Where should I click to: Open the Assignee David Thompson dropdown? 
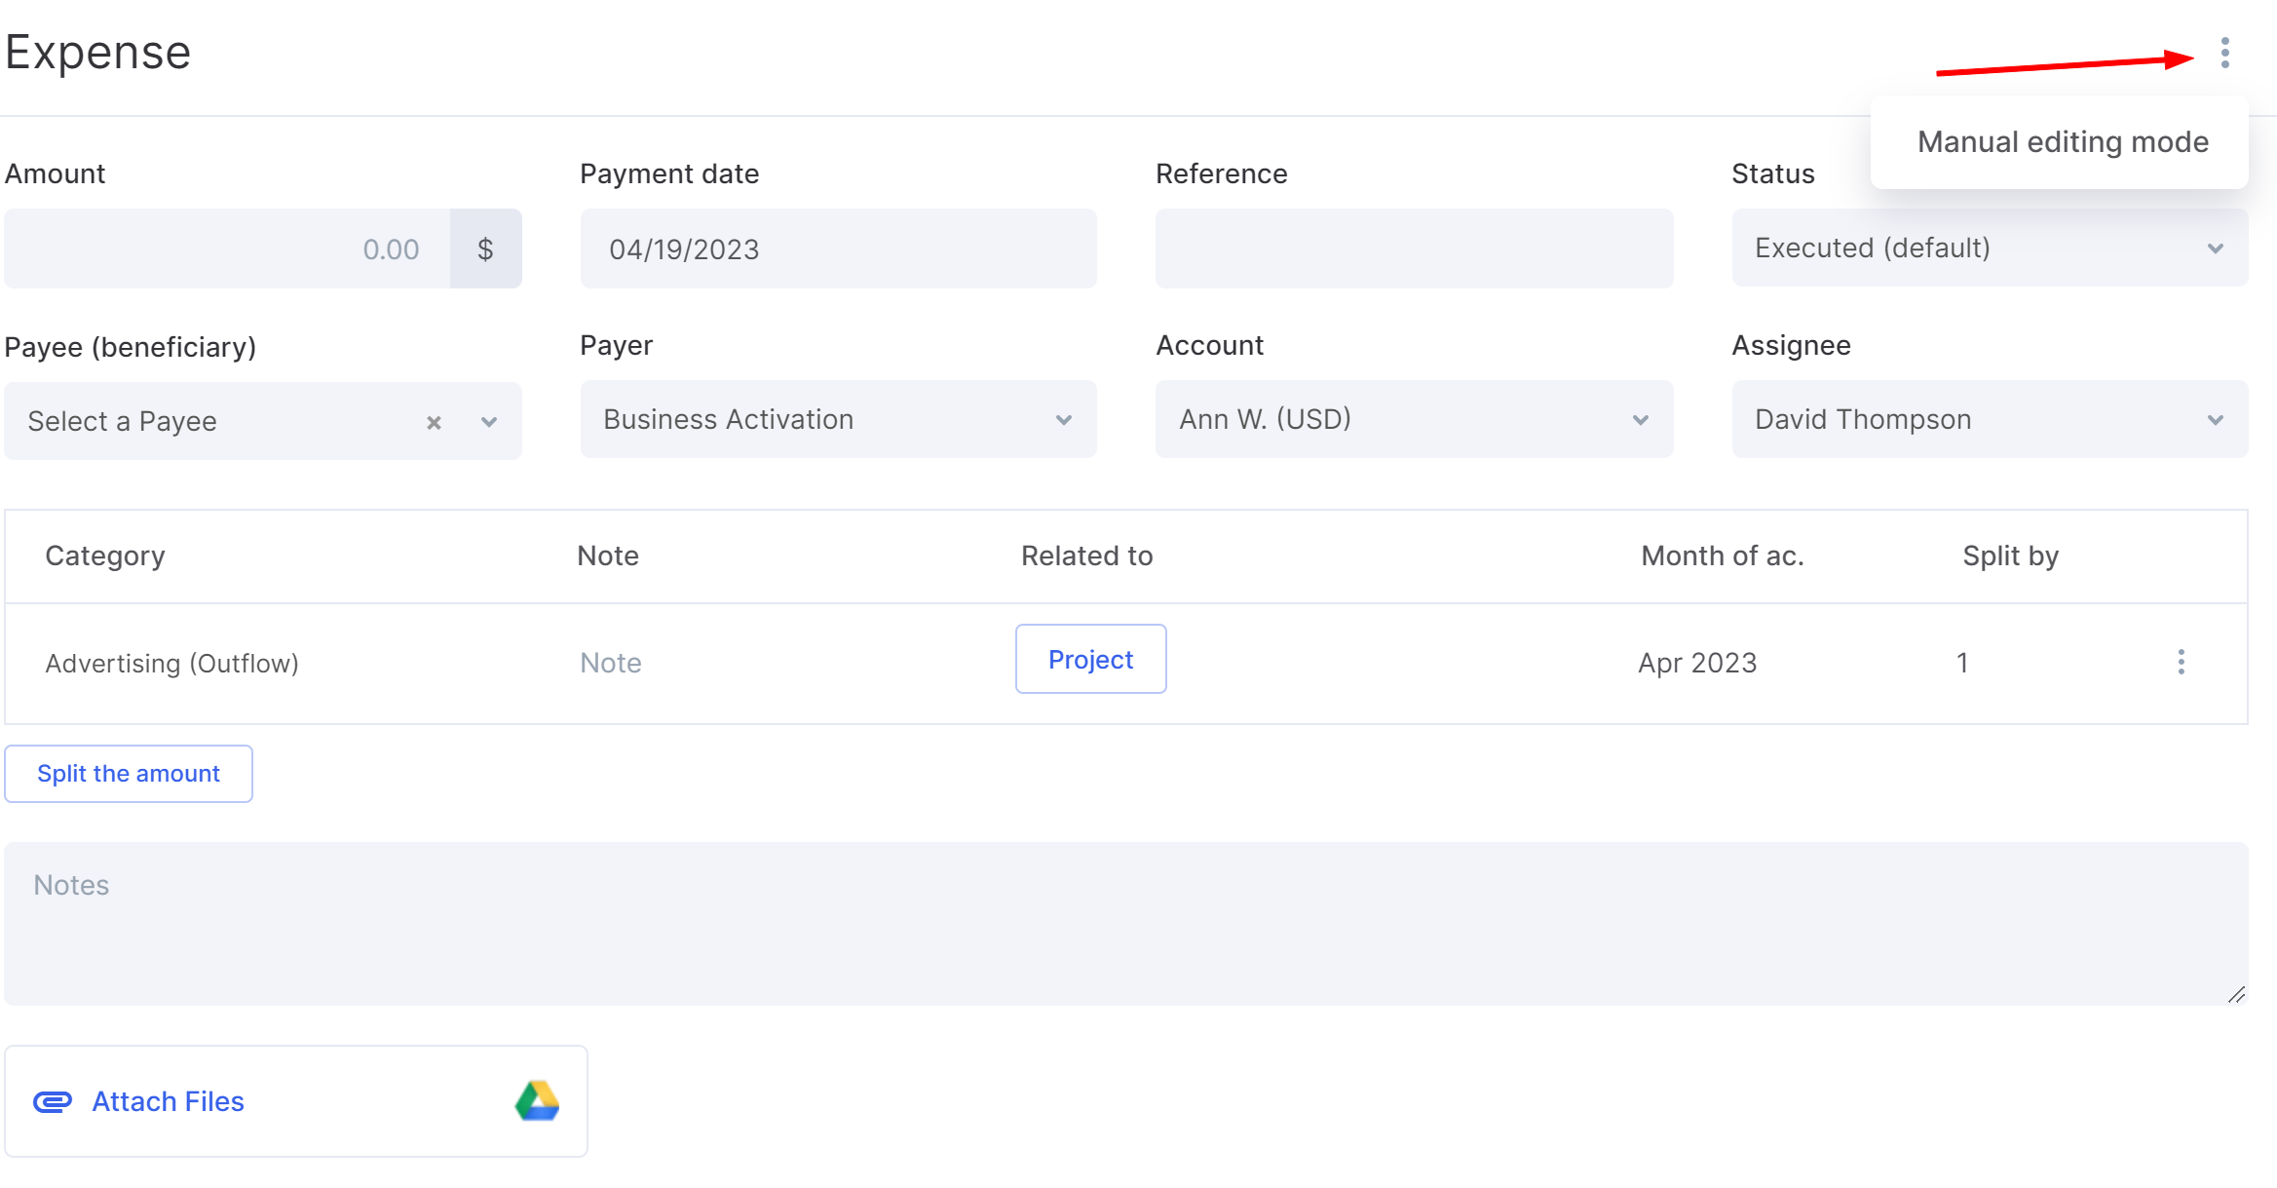click(x=1989, y=420)
